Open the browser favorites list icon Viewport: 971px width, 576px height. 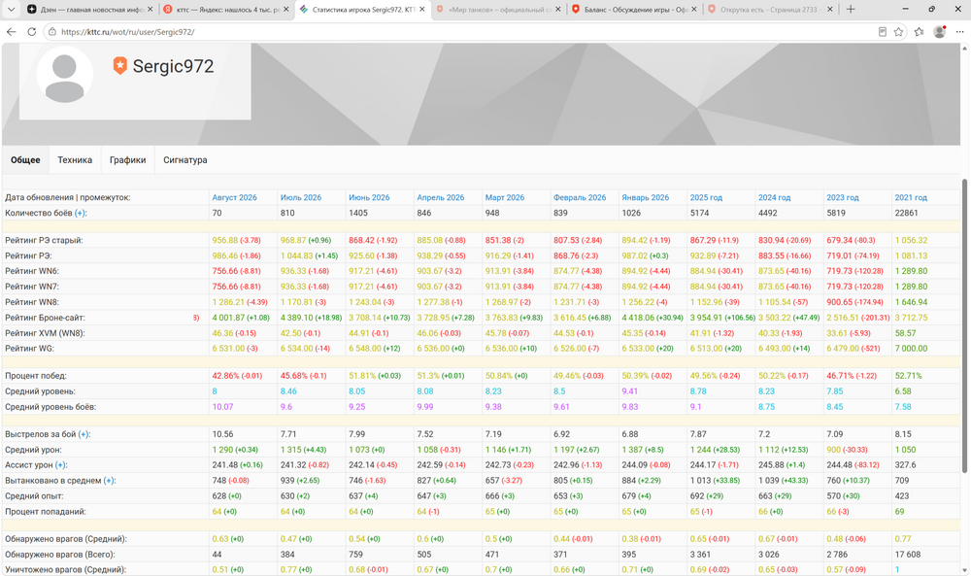coord(919,32)
